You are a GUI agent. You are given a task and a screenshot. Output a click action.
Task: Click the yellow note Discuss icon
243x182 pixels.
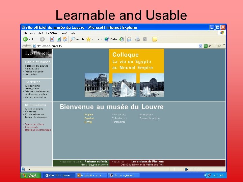[155, 39]
